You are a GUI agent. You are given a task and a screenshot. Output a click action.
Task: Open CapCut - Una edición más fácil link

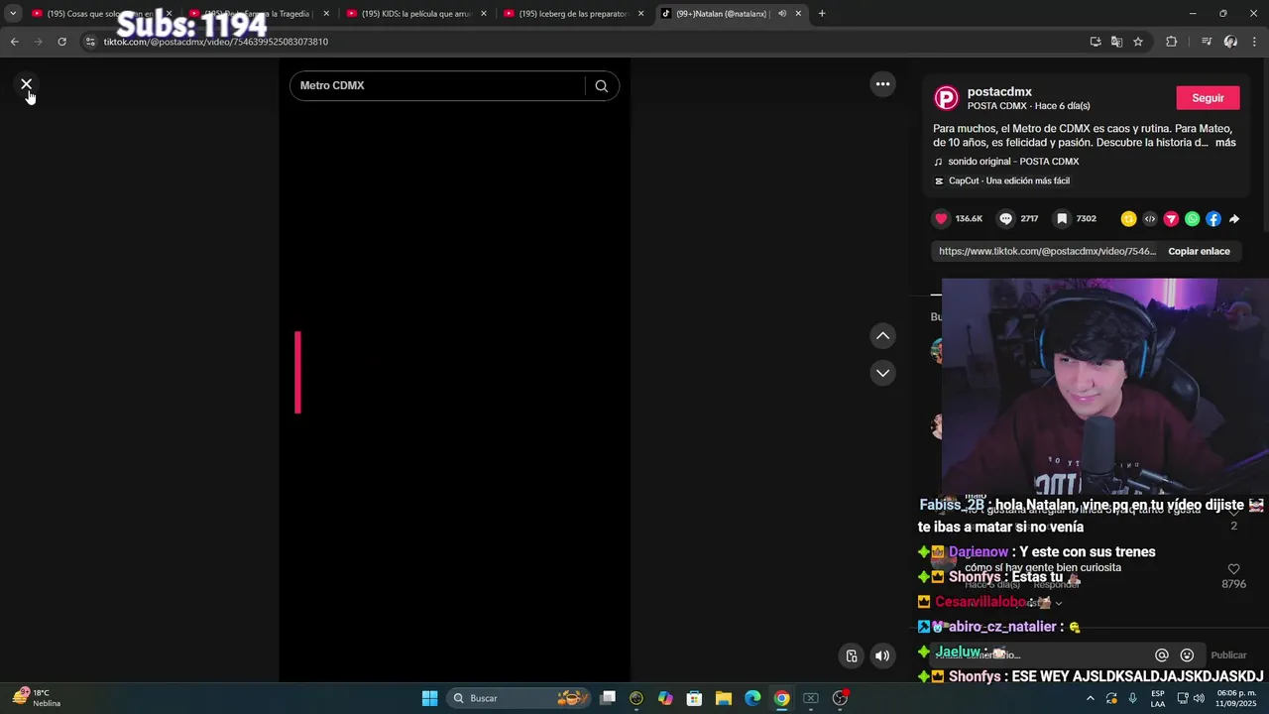[x=1008, y=181]
